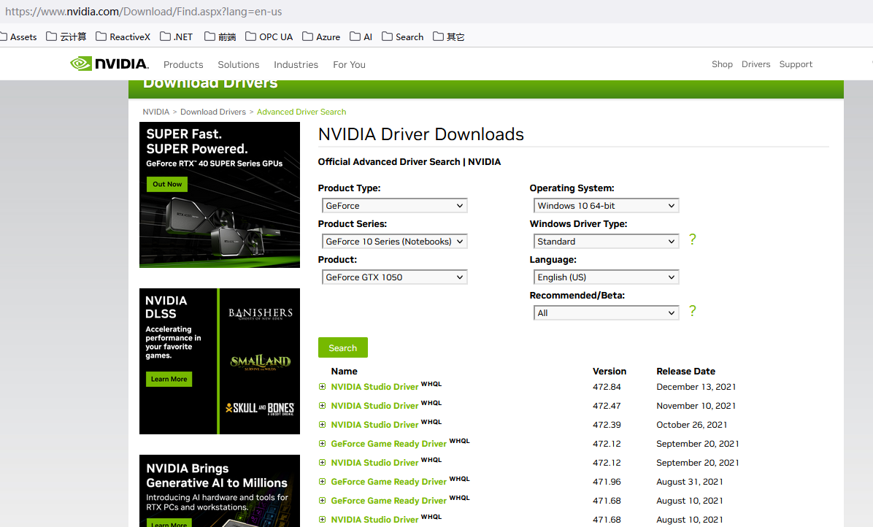The image size is (873, 527).
Task: Go to the Support page
Action: tap(796, 64)
